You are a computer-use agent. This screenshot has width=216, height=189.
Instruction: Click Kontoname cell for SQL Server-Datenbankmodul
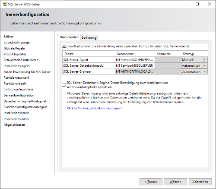tap(135, 65)
